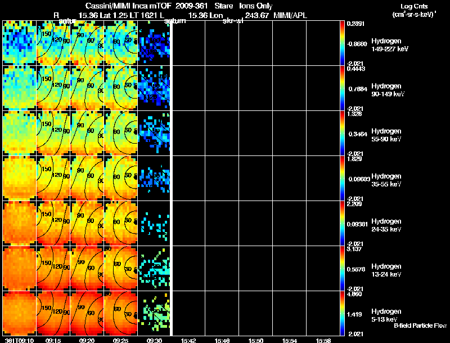Screen dimensions: 450x343
Task: Click the '0.2891' colorbar maximum value
Action: coord(355,24)
